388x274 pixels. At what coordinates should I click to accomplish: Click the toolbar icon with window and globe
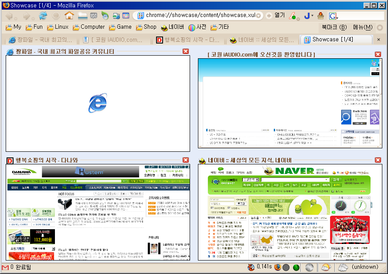[x=116, y=16]
